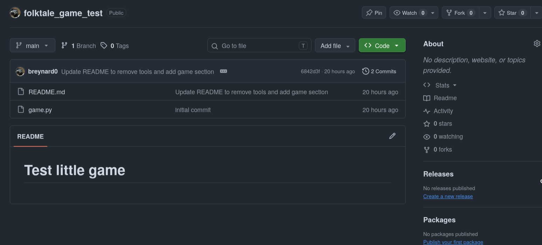Click the fork icon beside 0 forks
542x245 pixels.
(x=427, y=150)
